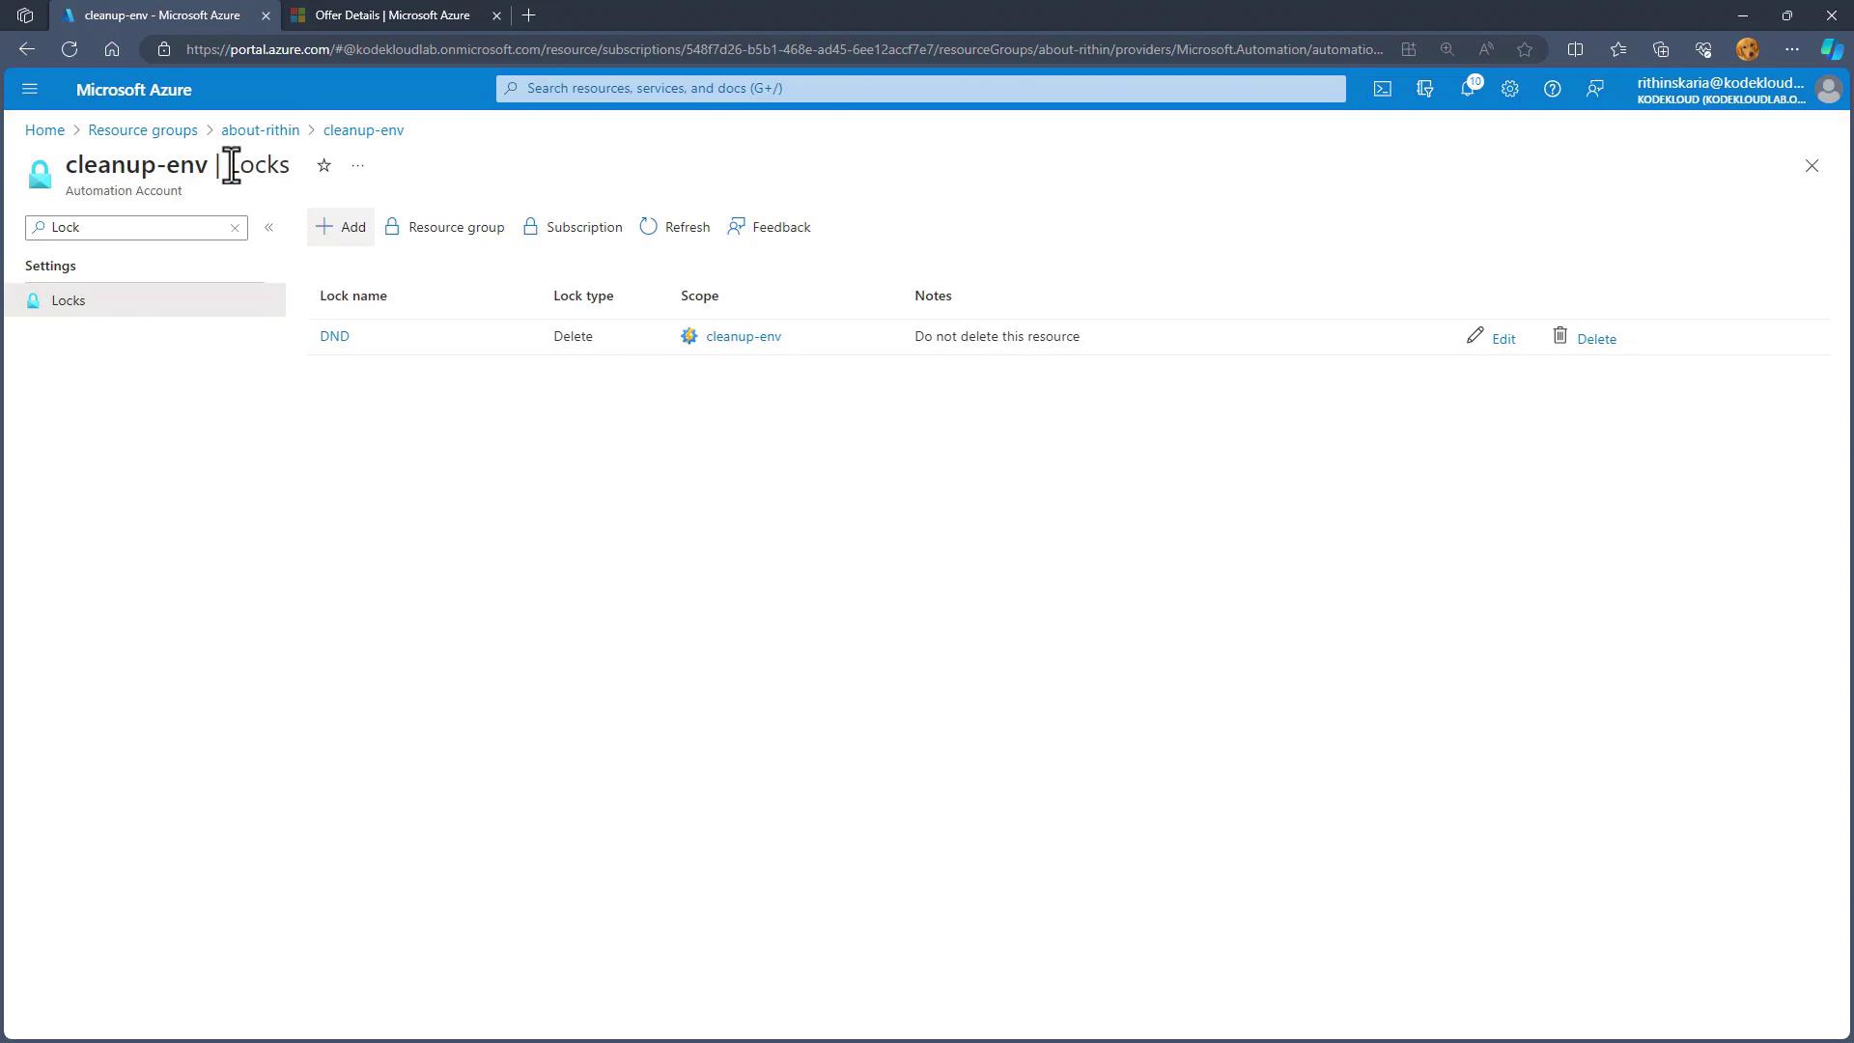Edit the DND lock

1491,337
